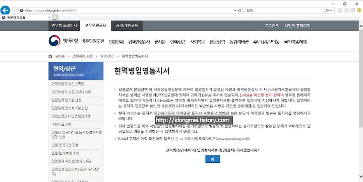Open the 추모생/공보의등 menu

pos(266,42)
